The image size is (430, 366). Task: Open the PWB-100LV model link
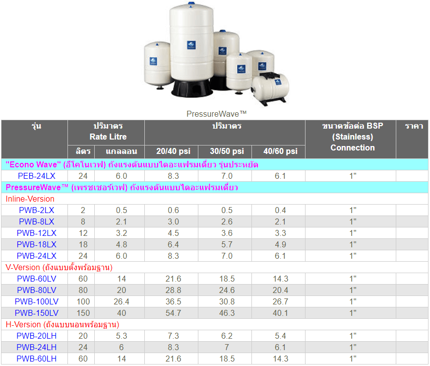(36, 301)
